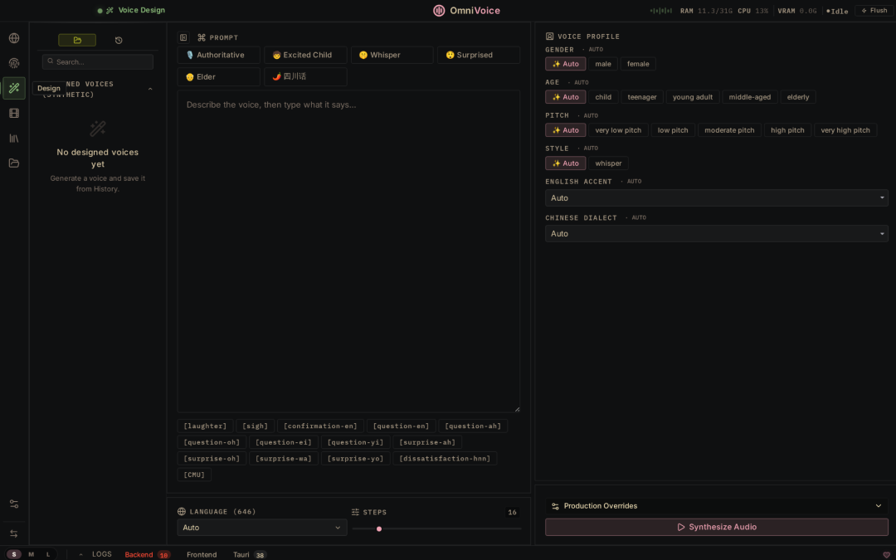Set Pitch to very high pitch

point(845,130)
